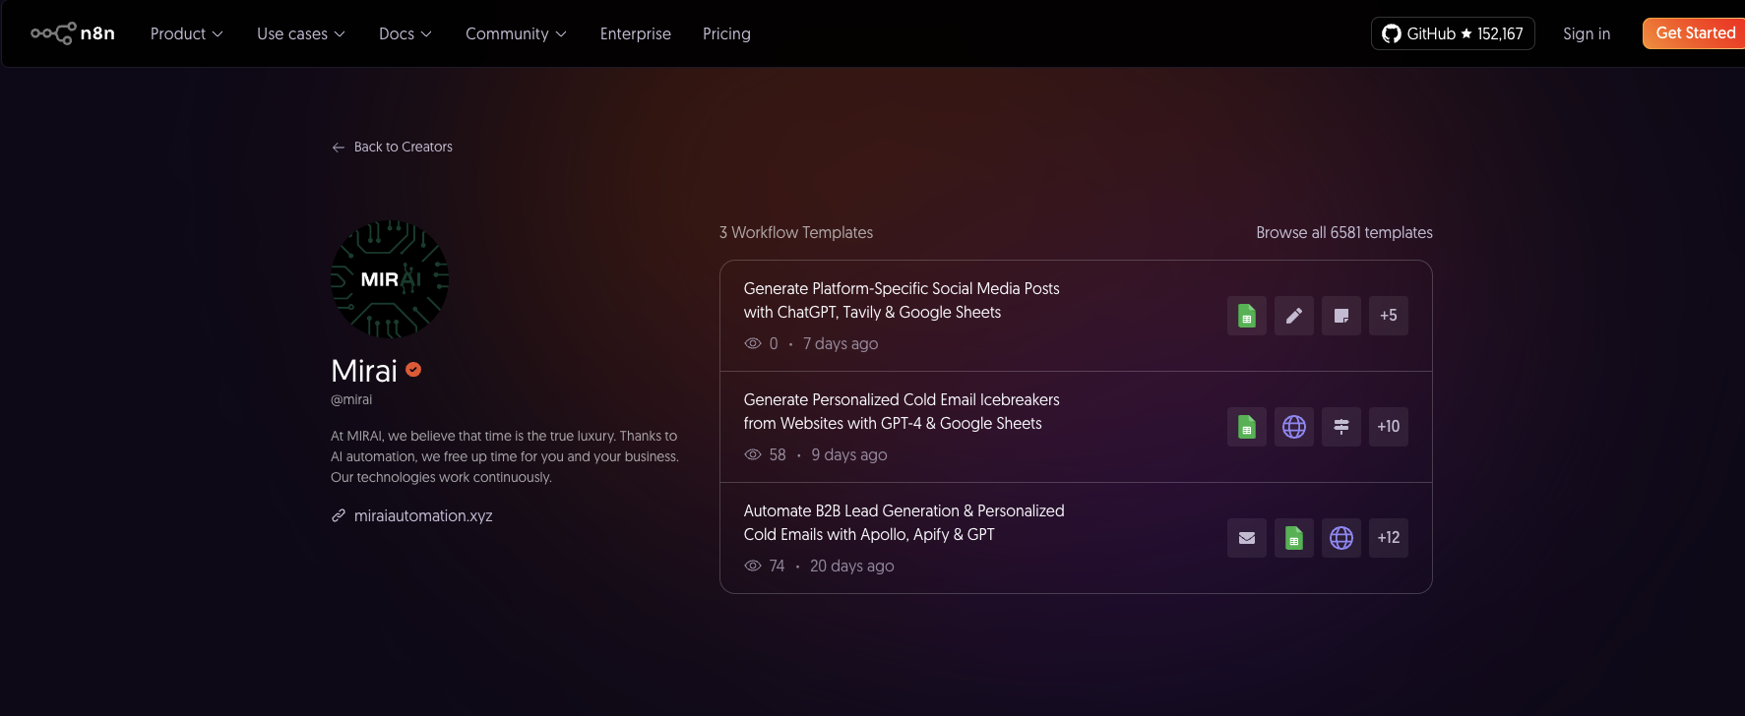Open the Enterprise menu item

click(x=635, y=33)
